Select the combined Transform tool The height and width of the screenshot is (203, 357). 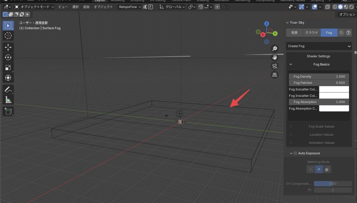8,78
